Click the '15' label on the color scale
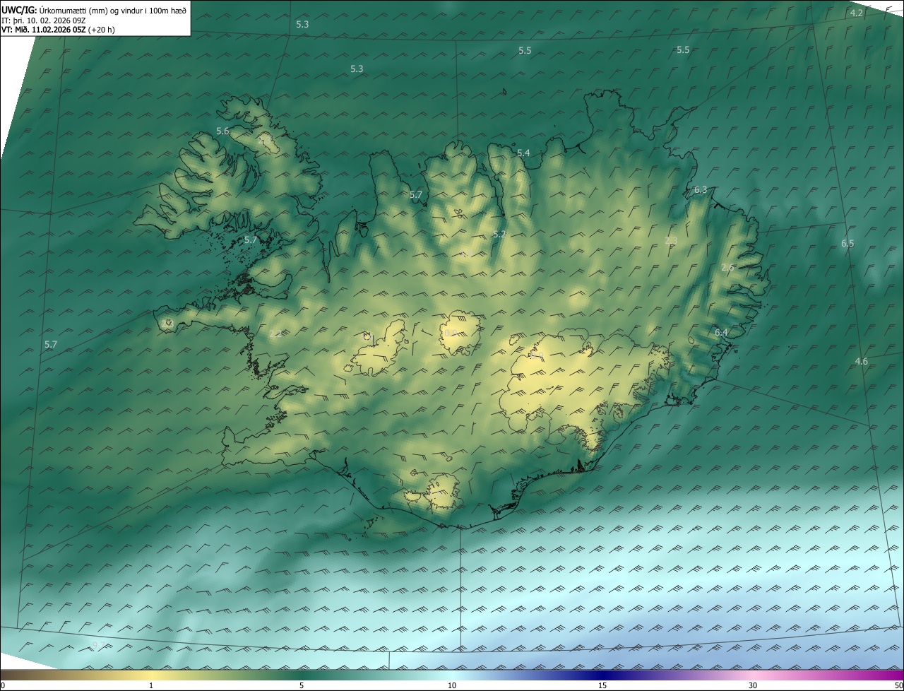 pyautogui.click(x=602, y=686)
